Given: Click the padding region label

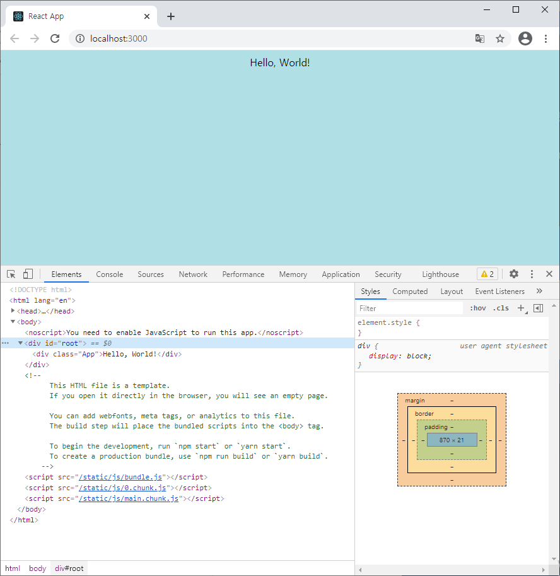Looking at the screenshot, I should pyautogui.click(x=436, y=427).
